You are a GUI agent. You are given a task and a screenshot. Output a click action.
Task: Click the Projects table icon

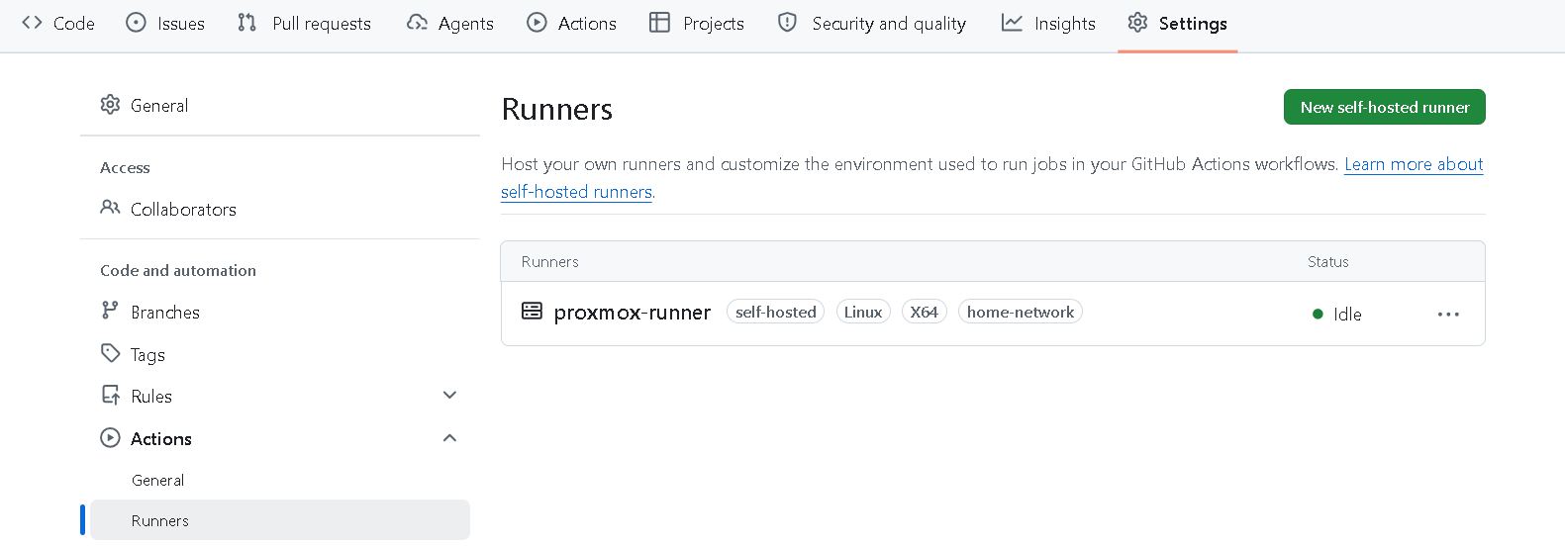(659, 23)
